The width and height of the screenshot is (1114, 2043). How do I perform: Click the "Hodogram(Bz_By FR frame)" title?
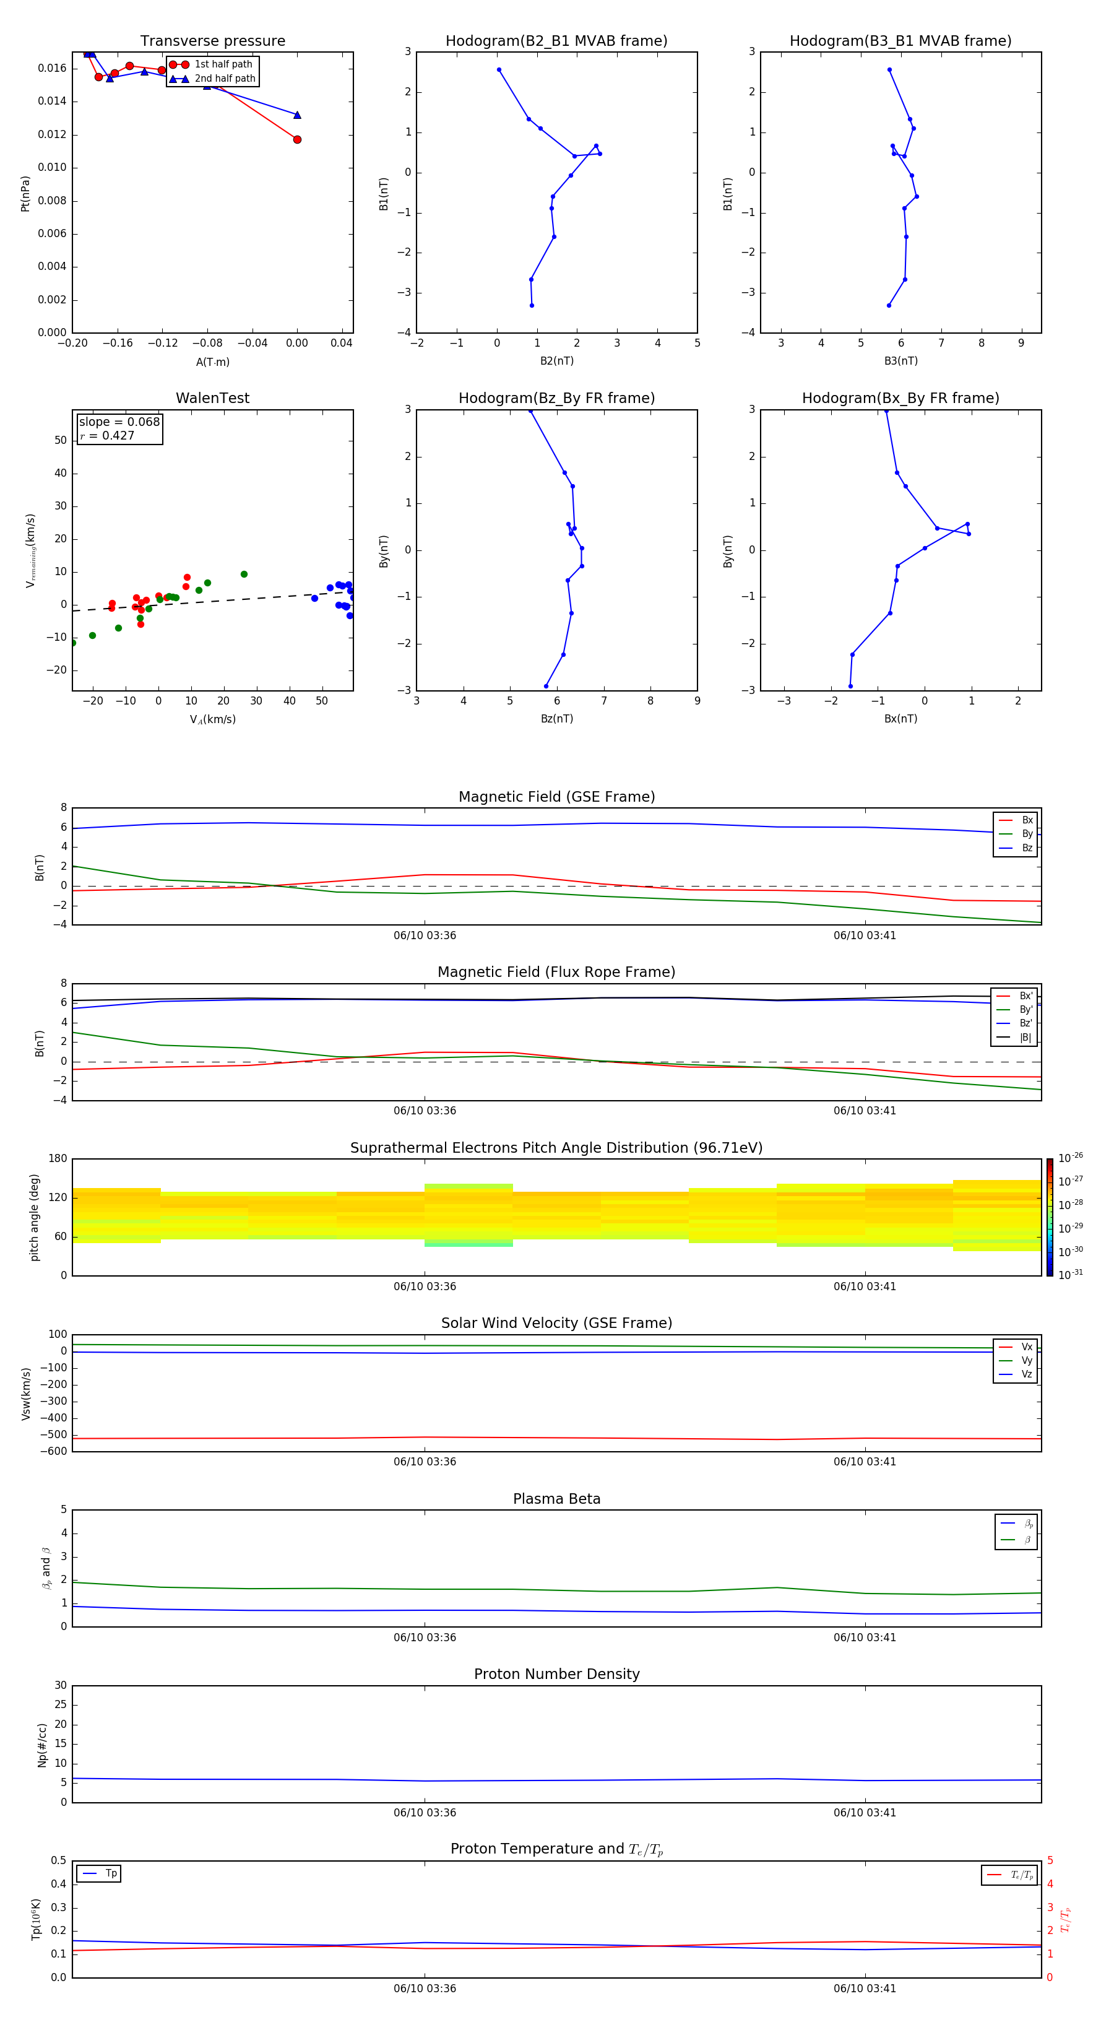coord(556,398)
